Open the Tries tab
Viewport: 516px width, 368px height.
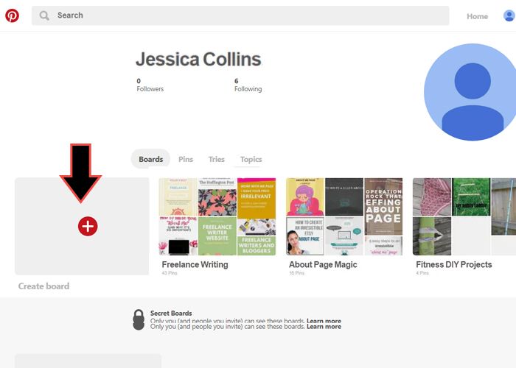[x=216, y=160]
